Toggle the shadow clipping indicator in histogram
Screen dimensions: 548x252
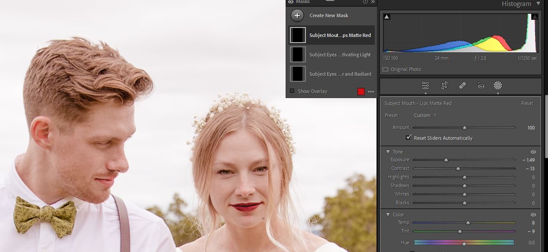click(x=386, y=17)
